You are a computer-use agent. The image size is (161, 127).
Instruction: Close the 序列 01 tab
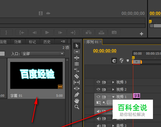tap(100, 42)
